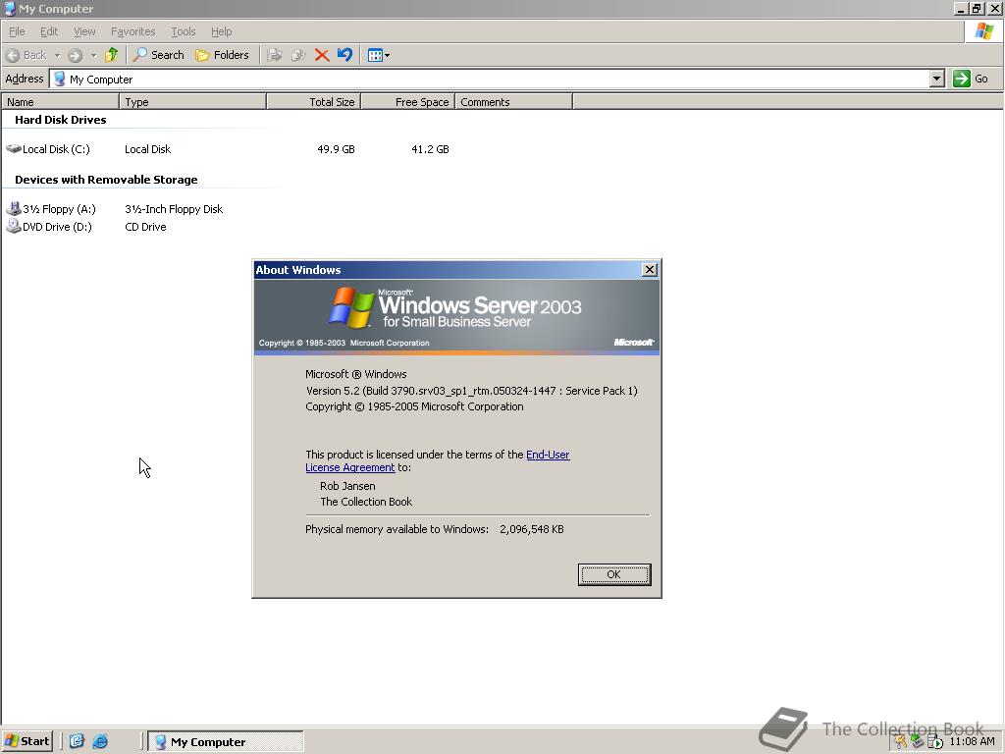1005x754 pixels.
Task: Click the network connection tray icon
Action: point(918,742)
